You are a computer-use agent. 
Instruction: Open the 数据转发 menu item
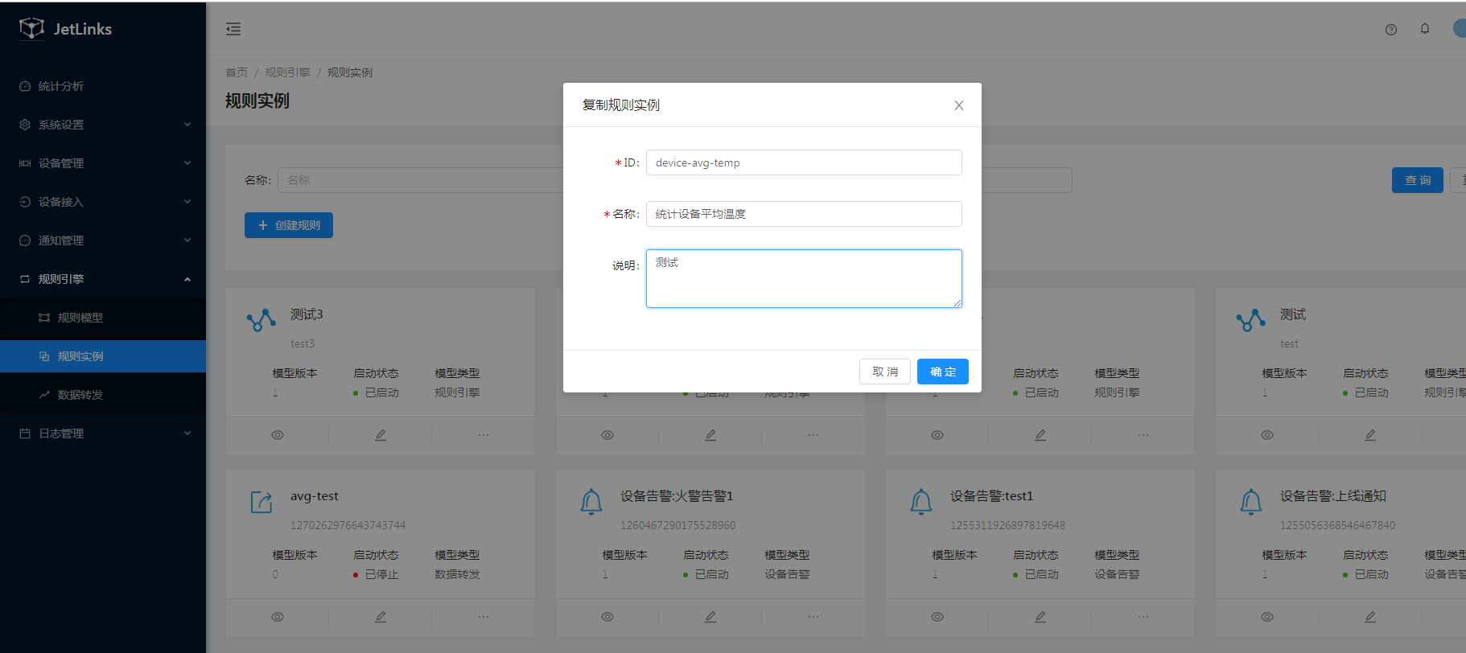click(x=80, y=395)
